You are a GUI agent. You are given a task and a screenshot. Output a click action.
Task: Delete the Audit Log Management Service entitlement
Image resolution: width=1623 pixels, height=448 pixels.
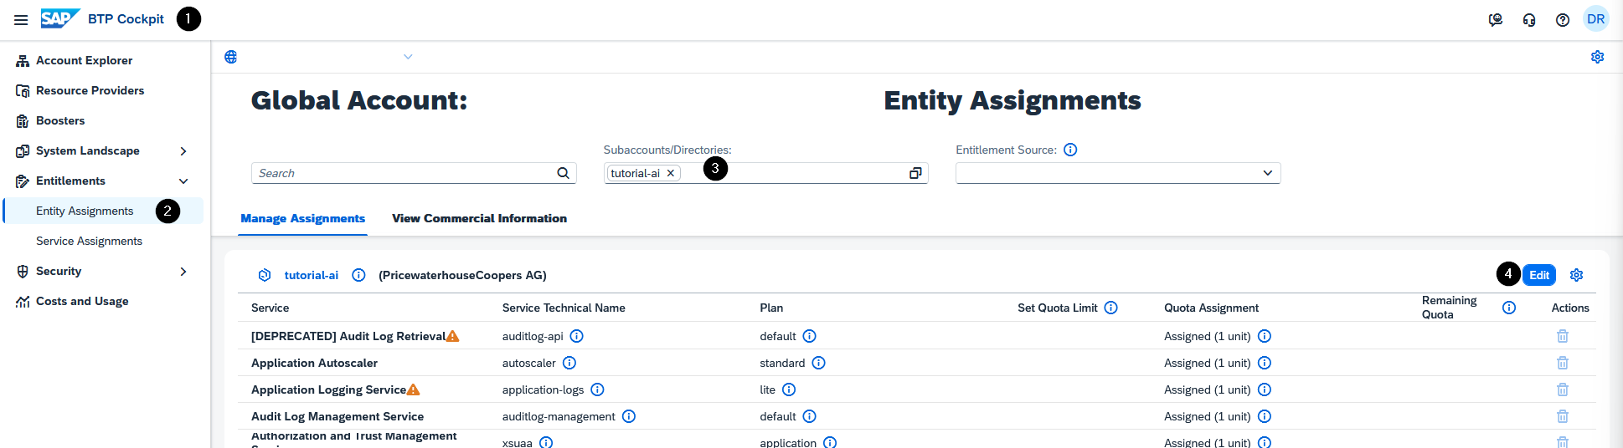tap(1563, 416)
